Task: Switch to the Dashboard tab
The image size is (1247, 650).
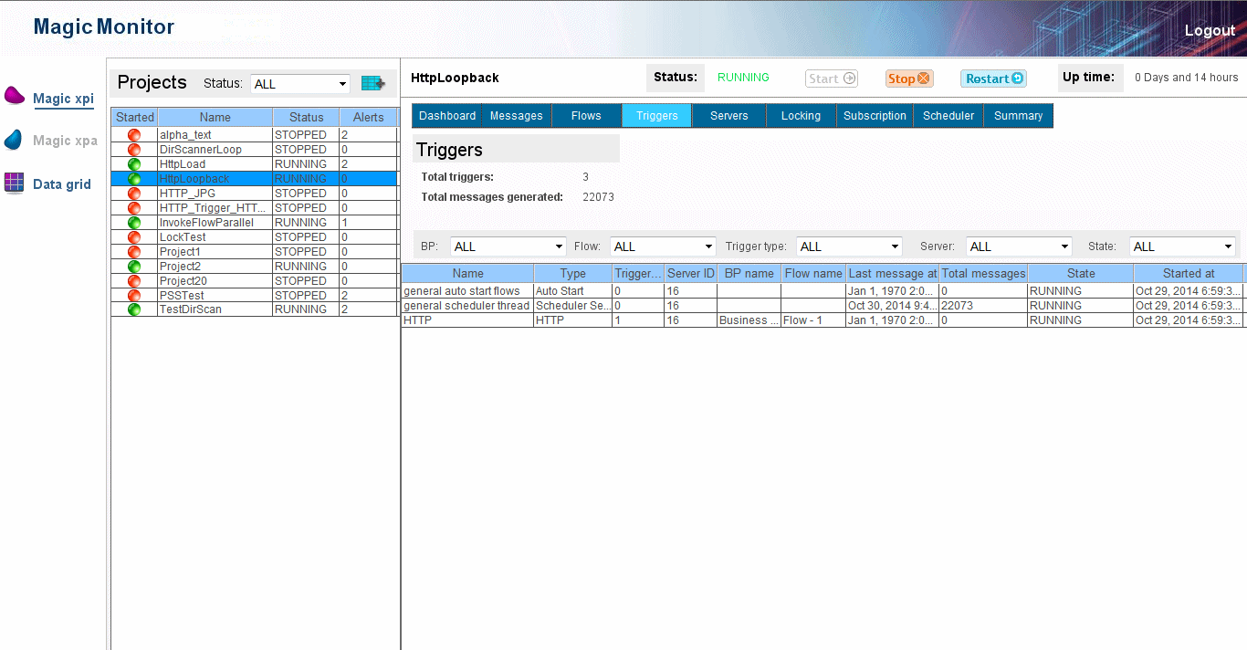Action: click(447, 116)
